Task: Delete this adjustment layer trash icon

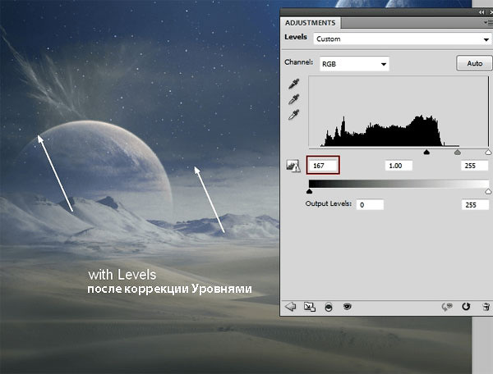Action: click(x=486, y=307)
